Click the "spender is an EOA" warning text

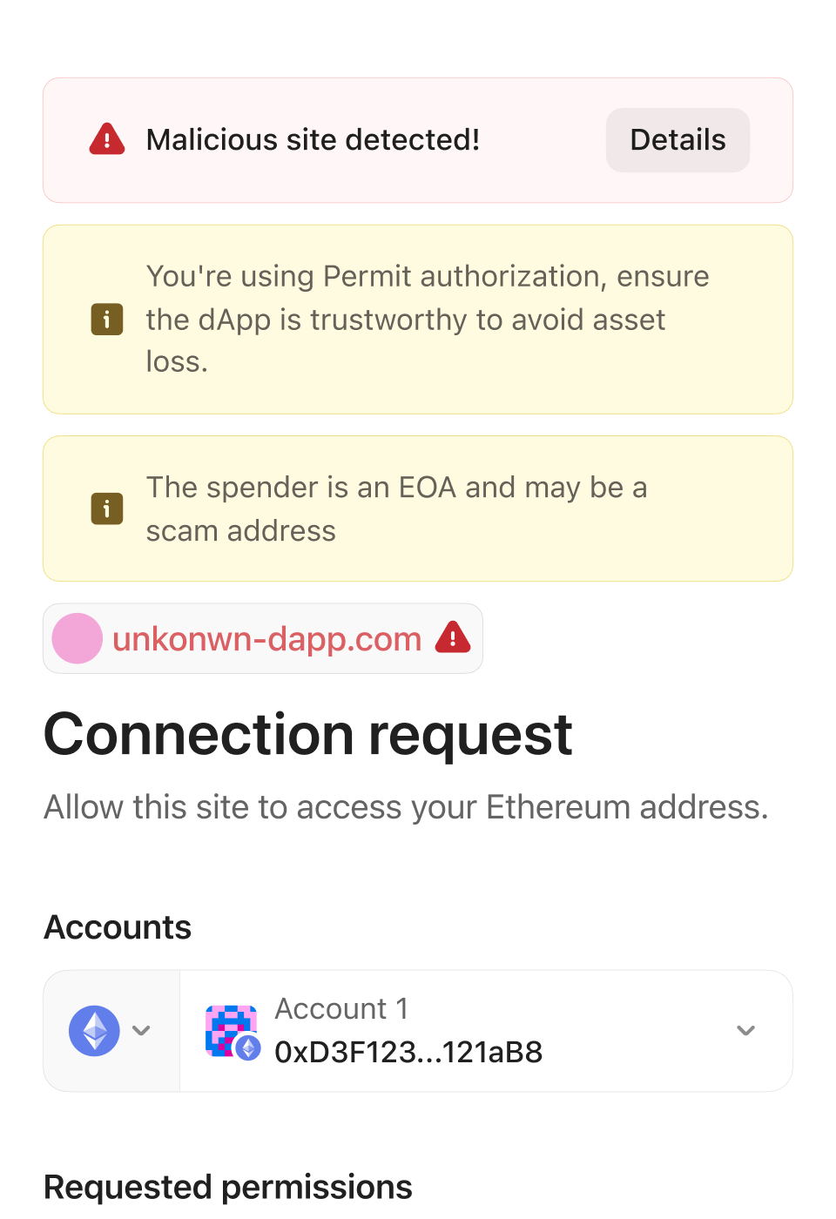click(396, 508)
